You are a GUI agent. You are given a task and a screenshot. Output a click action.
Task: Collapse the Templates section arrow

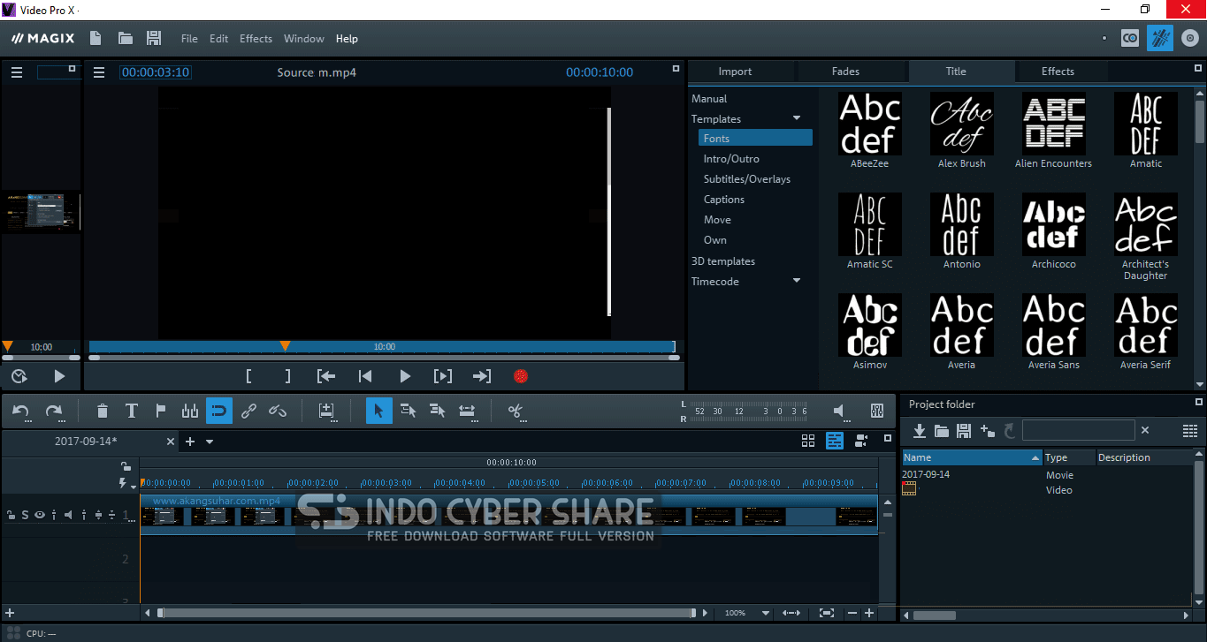click(797, 118)
